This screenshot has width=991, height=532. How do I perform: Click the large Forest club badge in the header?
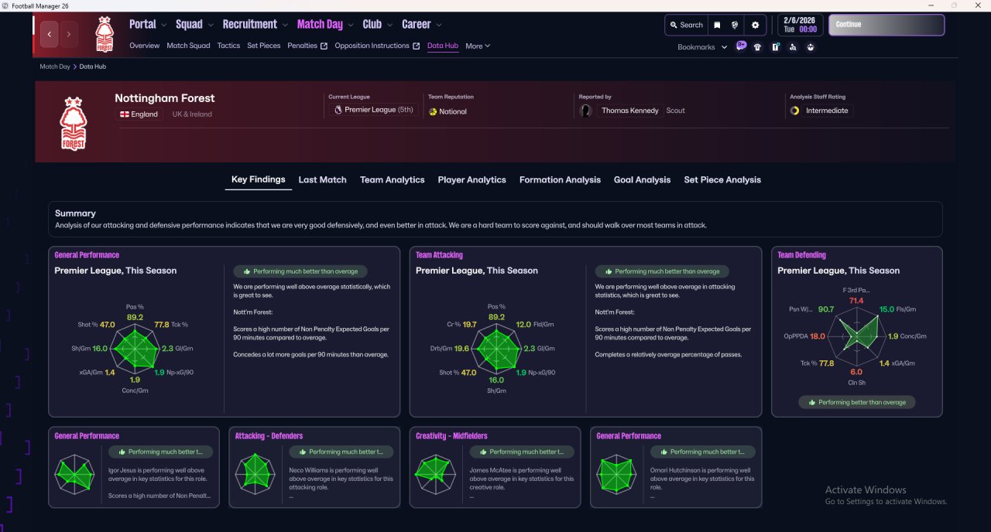pos(74,124)
